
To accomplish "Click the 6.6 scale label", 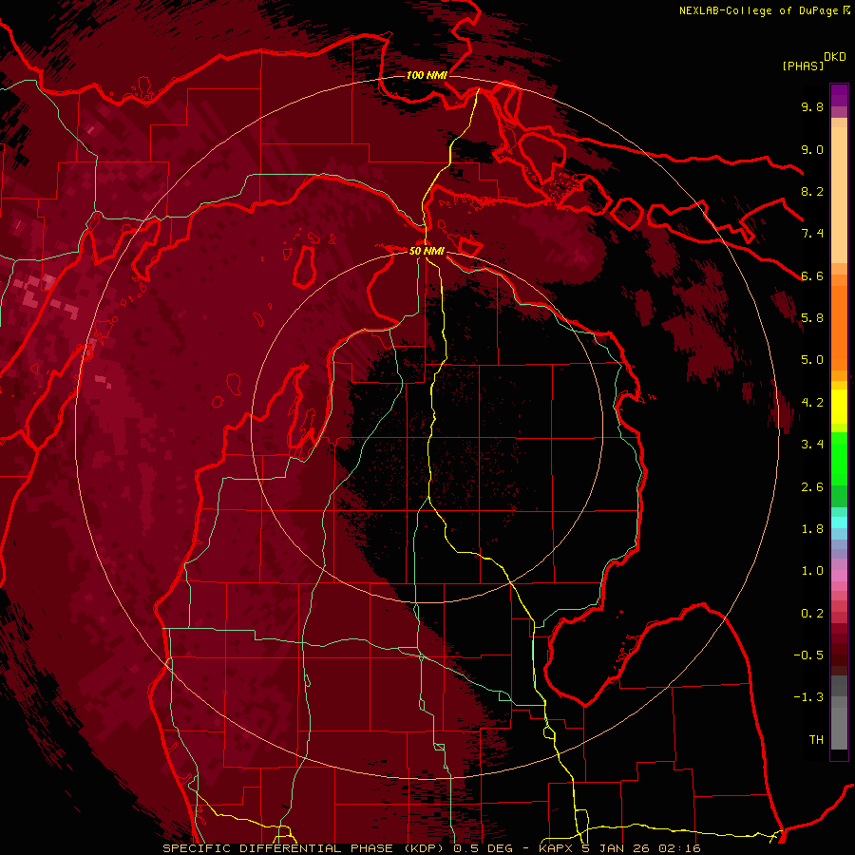I will pyautogui.click(x=812, y=275).
